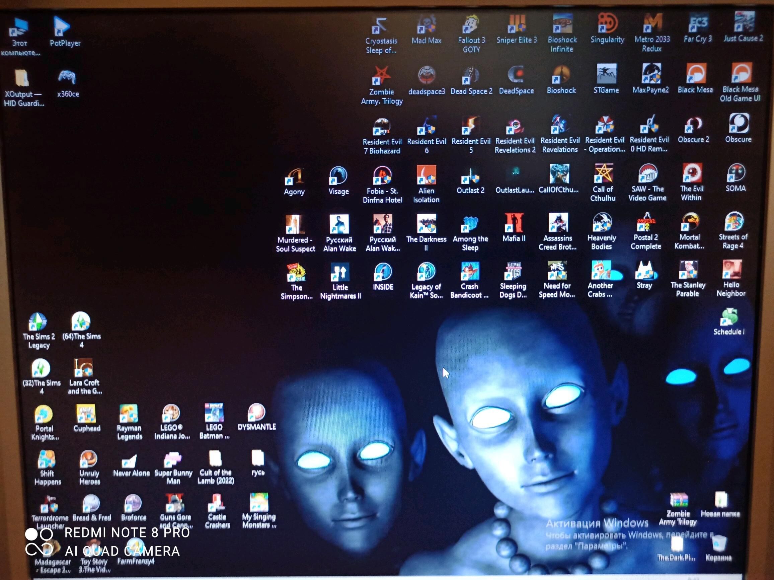Open the Zombie Army Trilogy archive
774x580 pixels.
679,501
